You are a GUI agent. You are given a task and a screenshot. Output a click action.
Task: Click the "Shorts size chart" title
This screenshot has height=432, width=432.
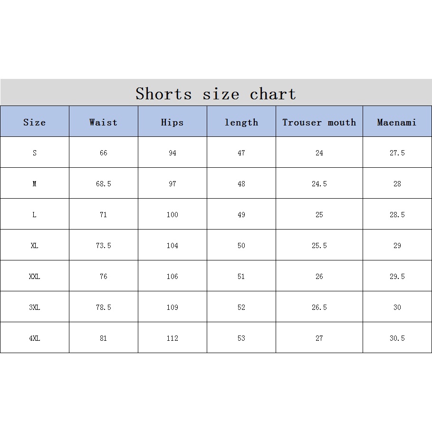click(x=216, y=94)
